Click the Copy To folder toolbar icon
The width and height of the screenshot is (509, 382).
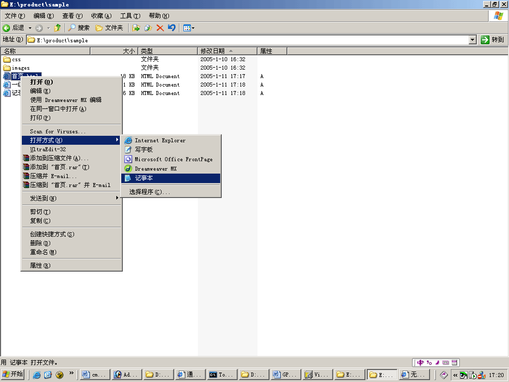click(149, 28)
